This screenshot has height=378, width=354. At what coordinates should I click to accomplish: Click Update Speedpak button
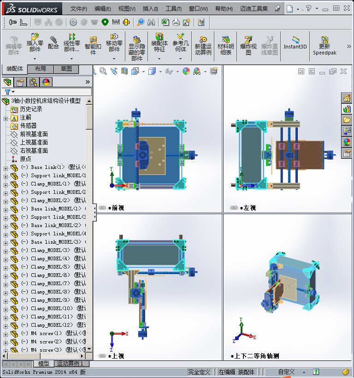coord(324,46)
